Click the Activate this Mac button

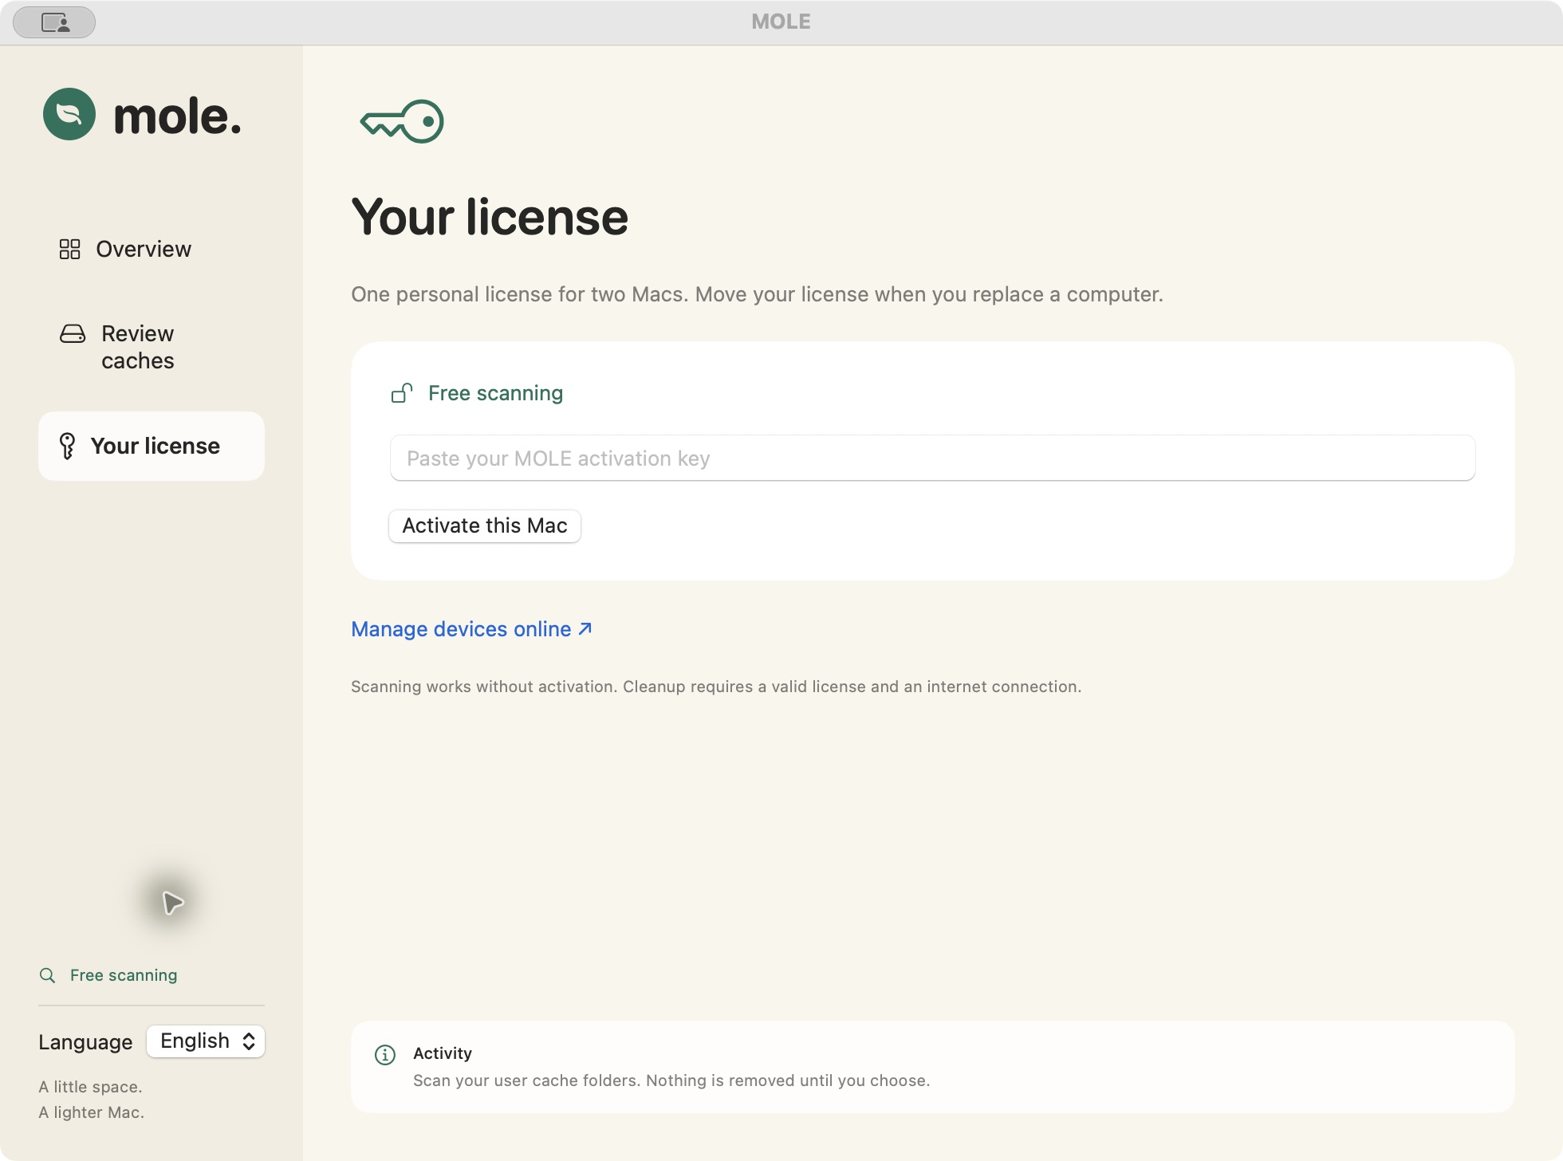pos(485,526)
